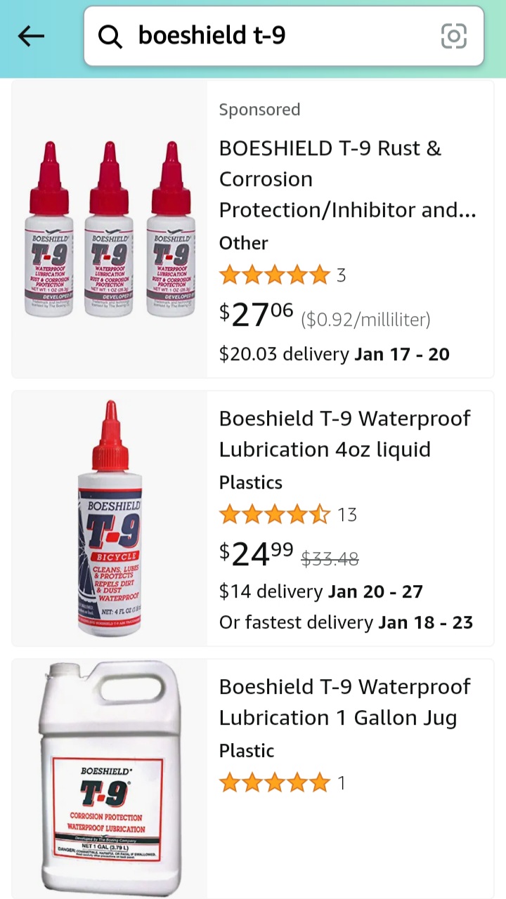
Task: Tap the fastest delivery Jan 18 - 23 line
Action: tap(346, 622)
